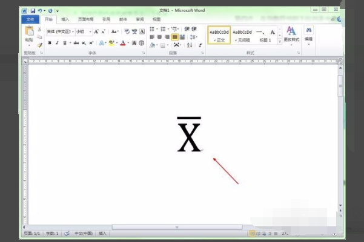This screenshot has width=364, height=242.
Task: Click the Cut scissors icon
Action: (39, 29)
